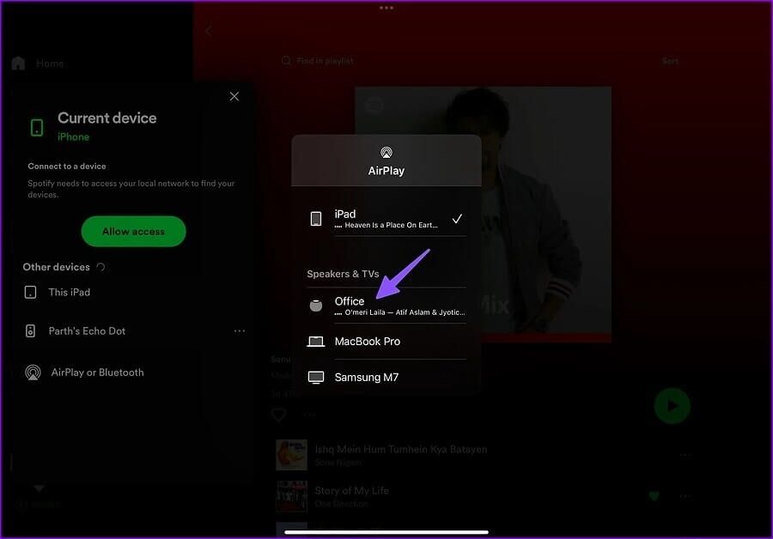The image size is (773, 539).
Task: Click the checkmark next to iPad
Action: coord(457,218)
